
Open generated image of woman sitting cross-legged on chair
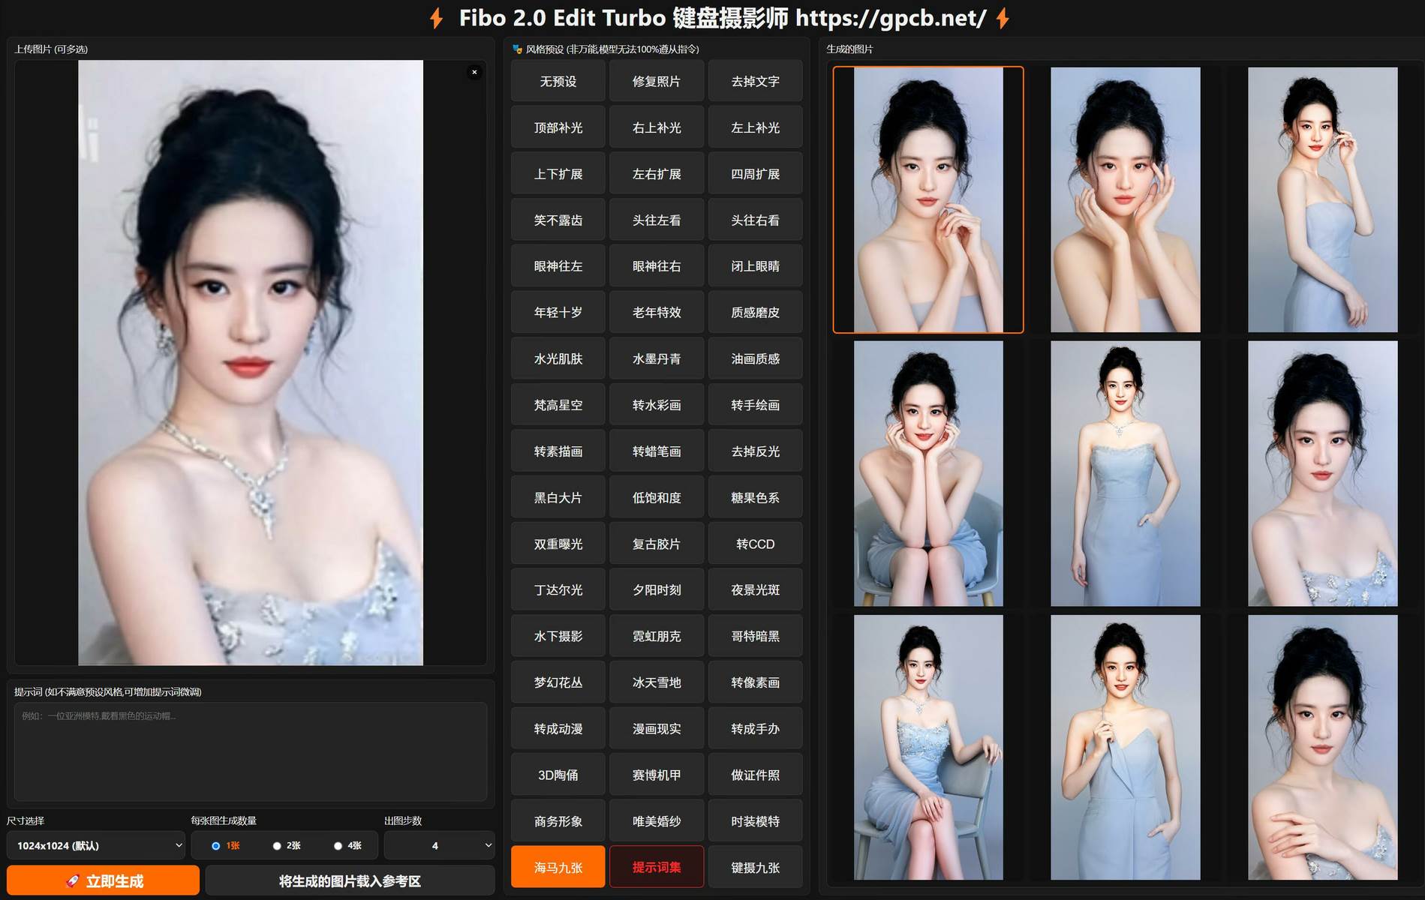coord(928,748)
